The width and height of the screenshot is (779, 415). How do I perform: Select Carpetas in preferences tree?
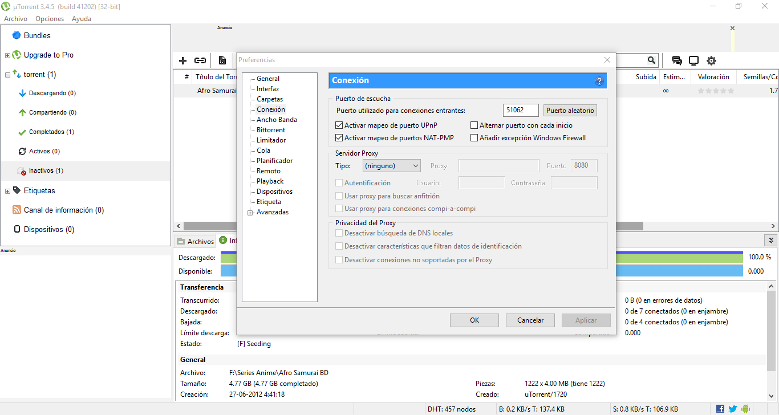coord(270,99)
